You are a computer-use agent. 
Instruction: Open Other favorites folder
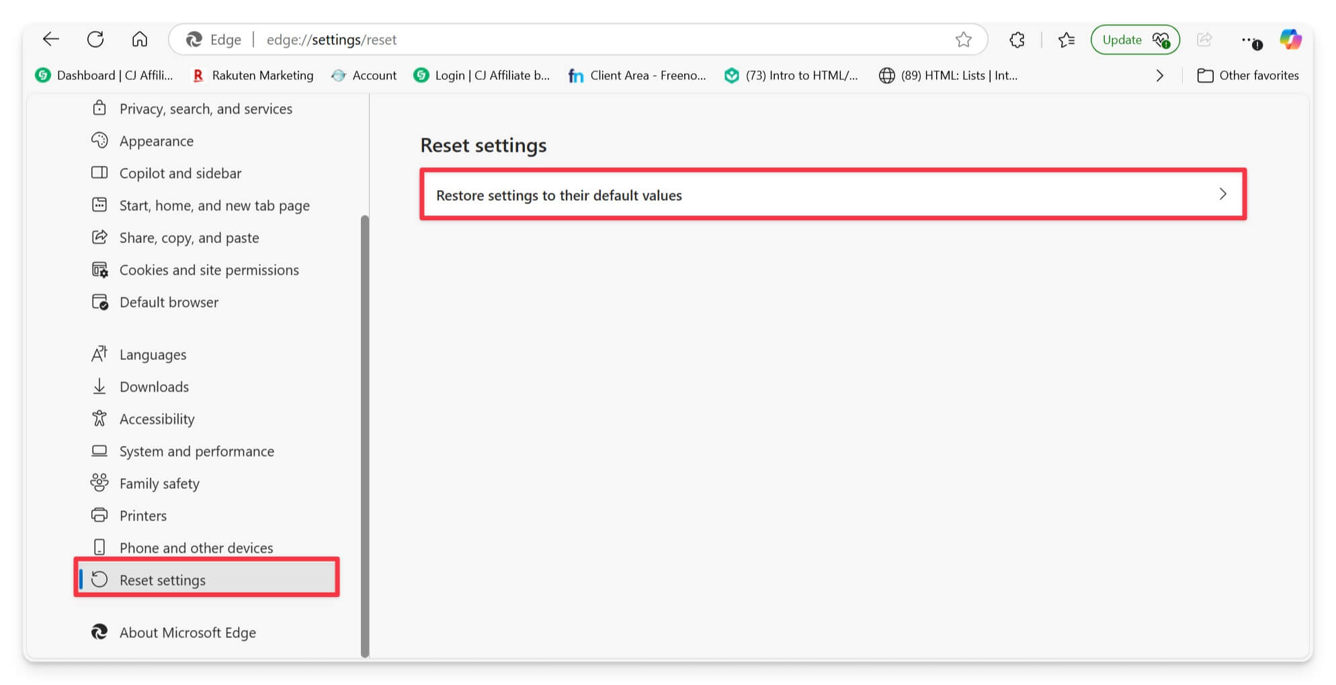pyautogui.click(x=1248, y=75)
